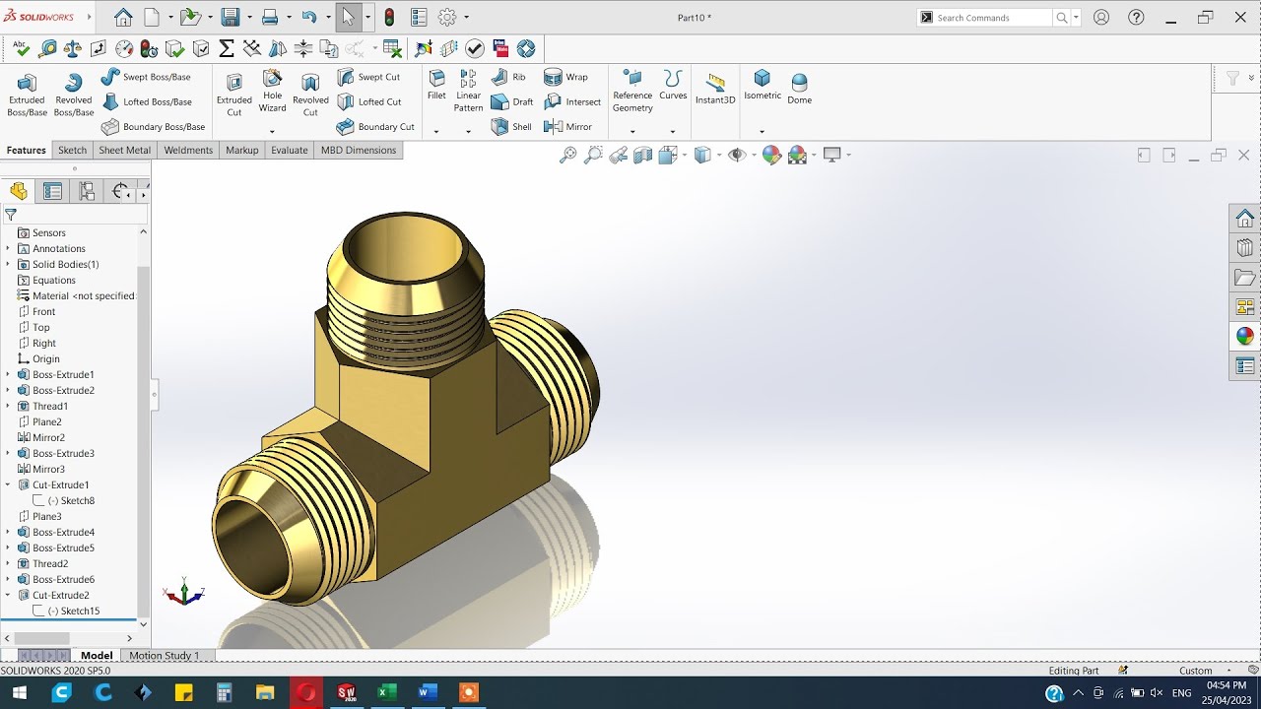The image size is (1261, 709).
Task: Select the Revolved Boss/Base tool
Action: (x=73, y=96)
